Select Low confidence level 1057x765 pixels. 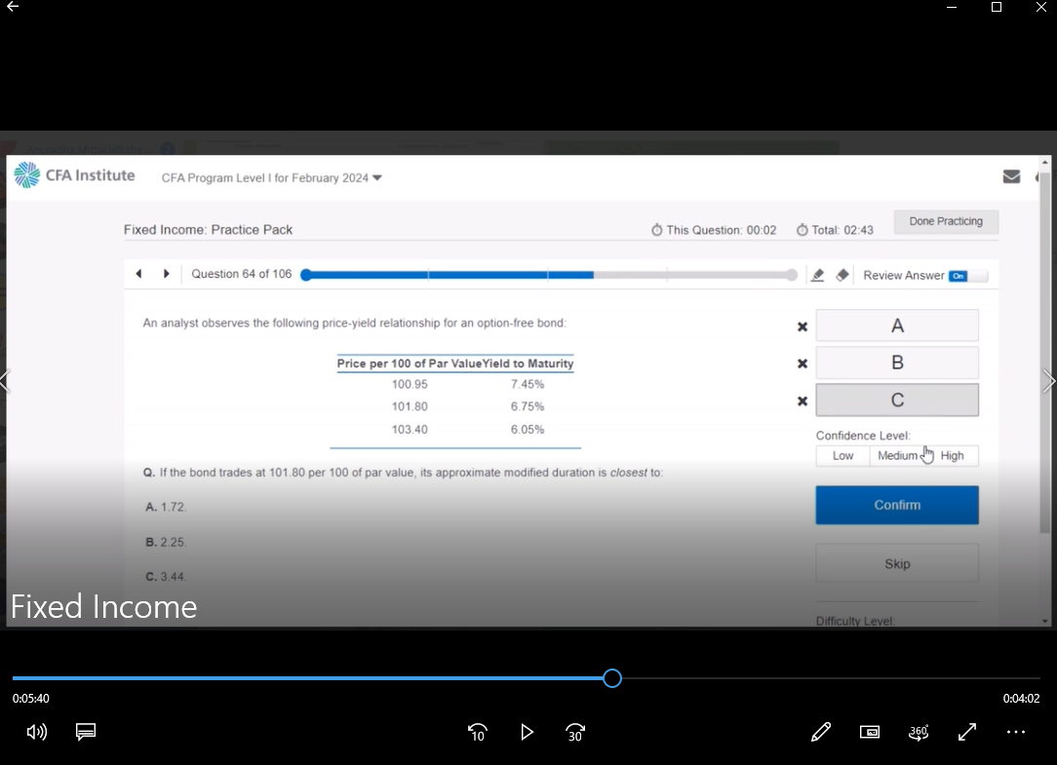pos(842,456)
